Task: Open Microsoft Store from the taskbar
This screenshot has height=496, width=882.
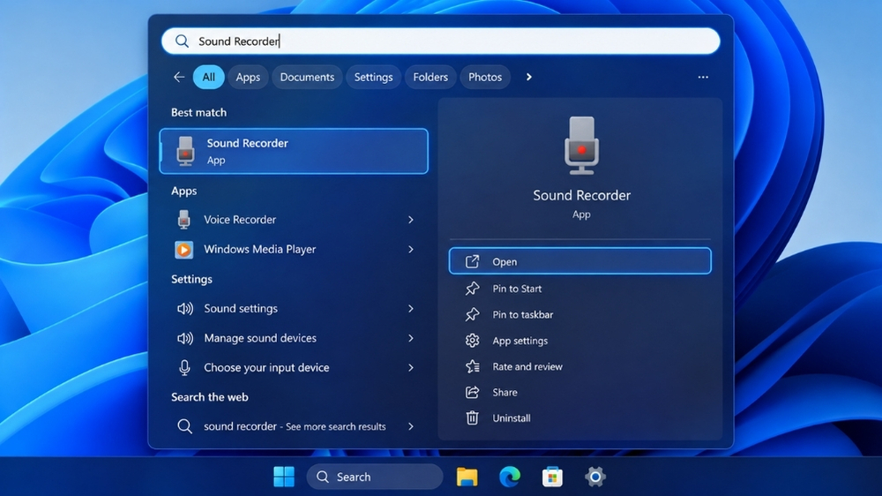Action: coord(552,477)
